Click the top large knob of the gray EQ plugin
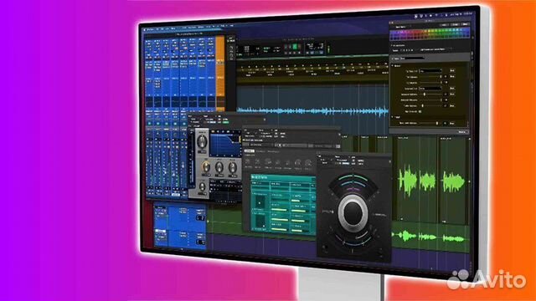The image size is (536, 301). [x=203, y=141]
